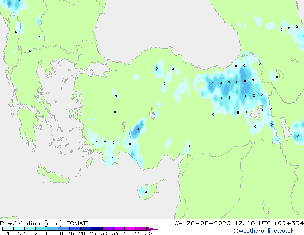This screenshot has height=235, width=304.
Task: Select the 2–5 mm legend color swatch
Action: click(x=41, y=229)
